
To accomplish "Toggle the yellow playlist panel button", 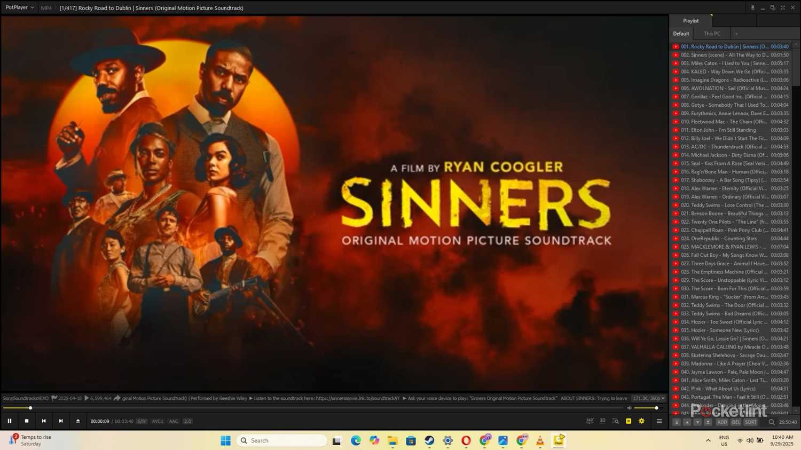I will [629, 421].
